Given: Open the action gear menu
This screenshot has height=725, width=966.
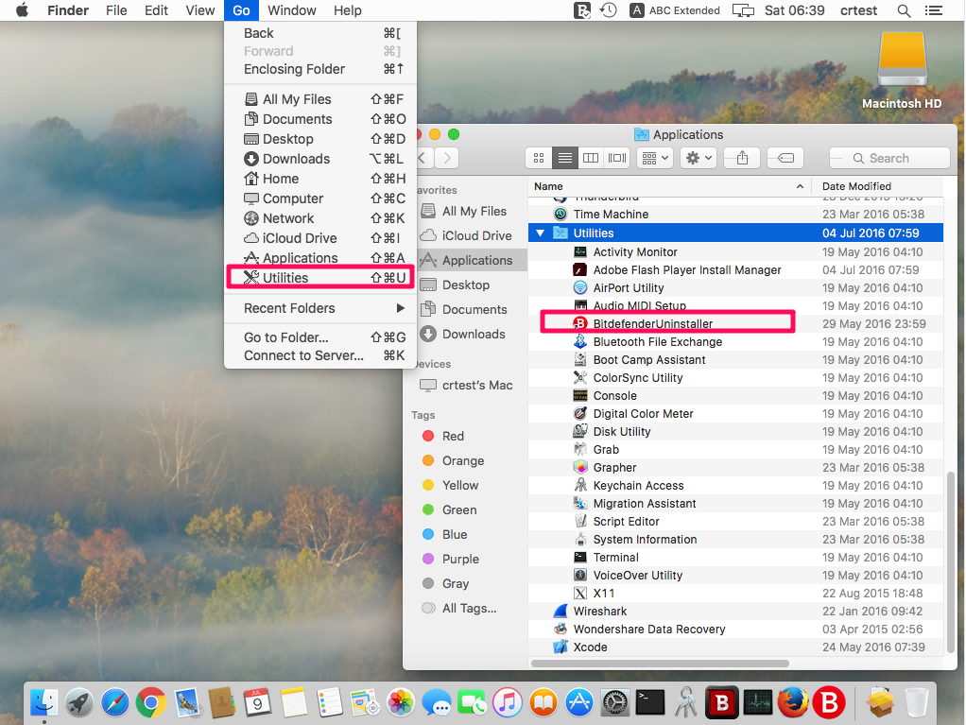Looking at the screenshot, I should (698, 158).
